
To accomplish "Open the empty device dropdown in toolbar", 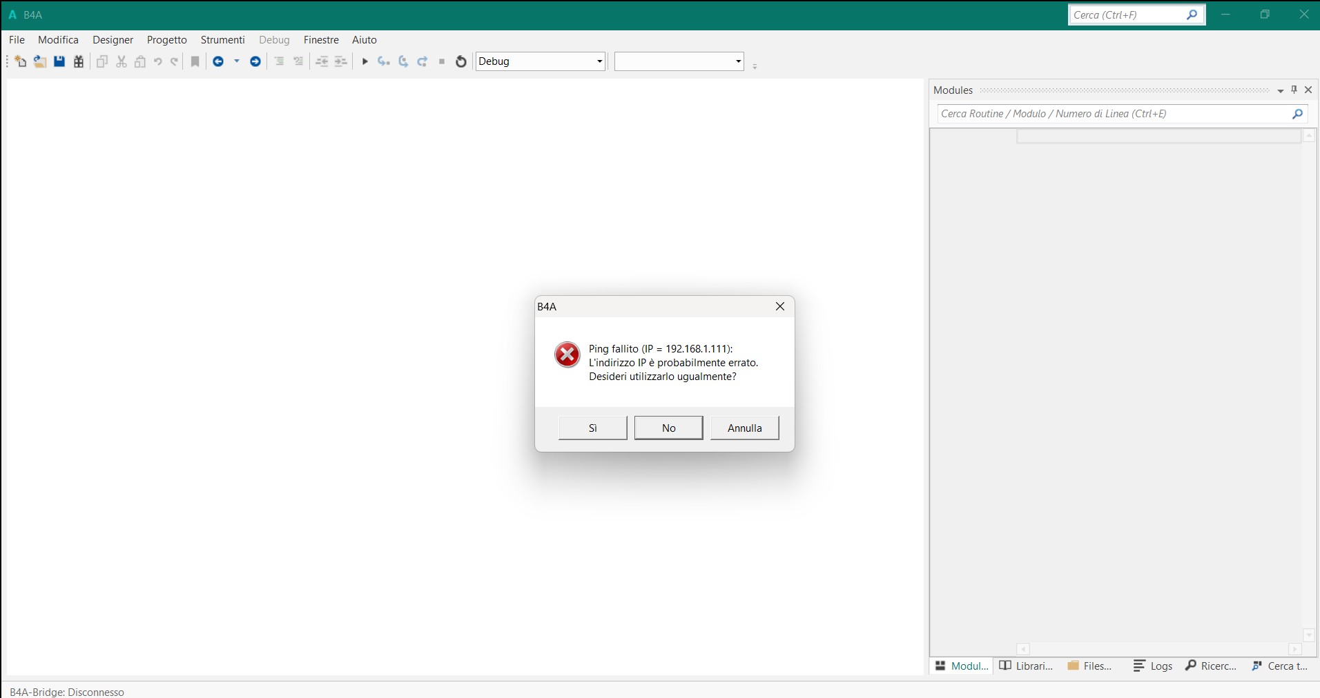I will point(679,61).
